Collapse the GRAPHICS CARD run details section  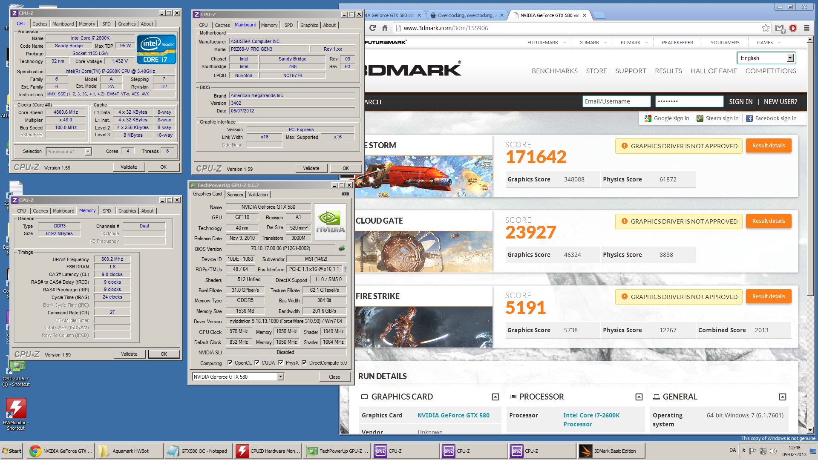[x=495, y=397]
